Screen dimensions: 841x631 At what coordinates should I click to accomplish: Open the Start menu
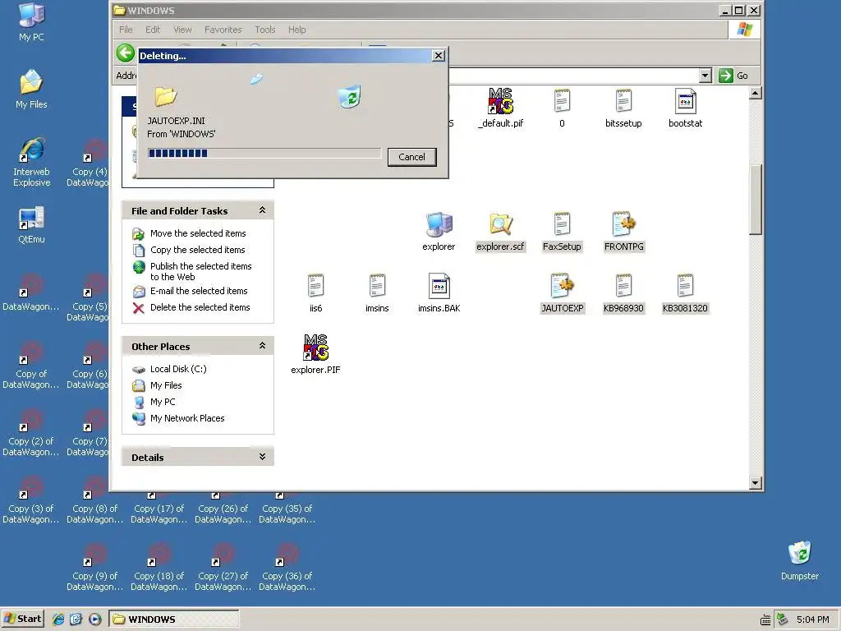pos(22,619)
